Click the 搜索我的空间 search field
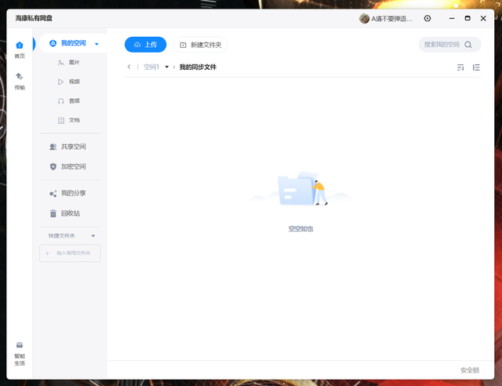This screenshot has height=386, width=502. click(x=449, y=45)
